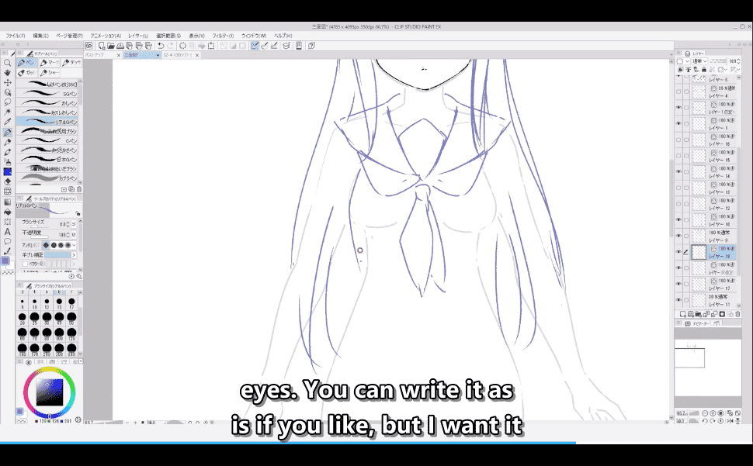
Task: Open the レイヤー(L) menu
Action: point(140,36)
